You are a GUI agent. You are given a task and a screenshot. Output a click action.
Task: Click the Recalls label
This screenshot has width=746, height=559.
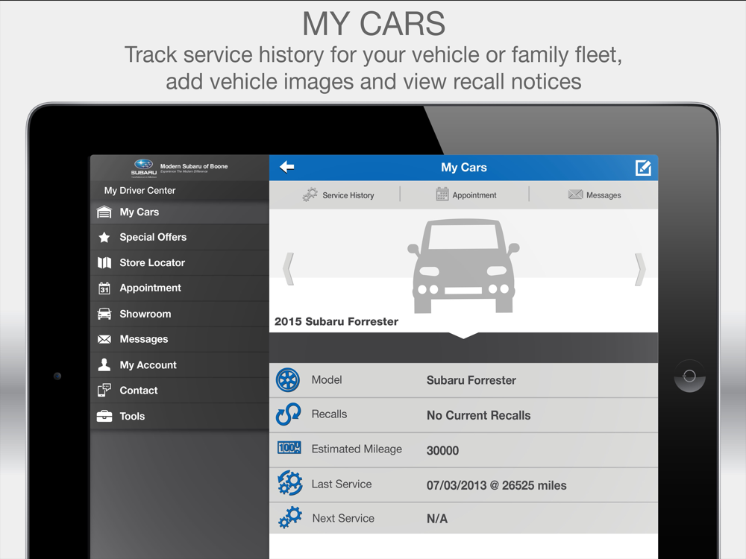(329, 414)
